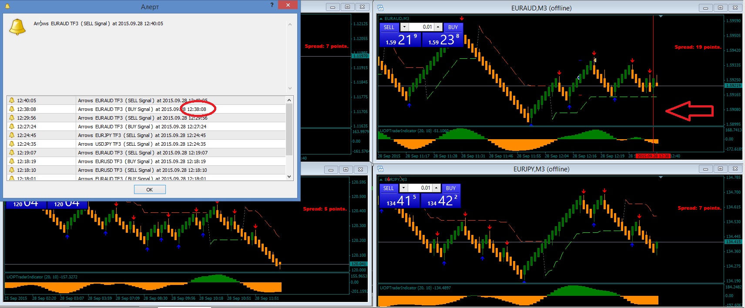This screenshot has width=745, height=308.
Task: Click the chart shift triangle atop the EURAUD chart
Action: point(661,17)
